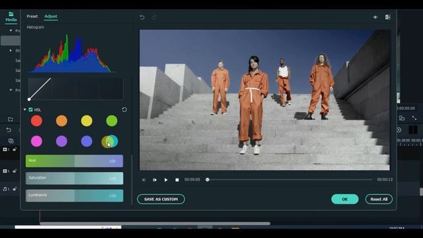This screenshot has height=238, width=423.
Task: Click the redo arrow in color dialog
Action: pos(154,17)
